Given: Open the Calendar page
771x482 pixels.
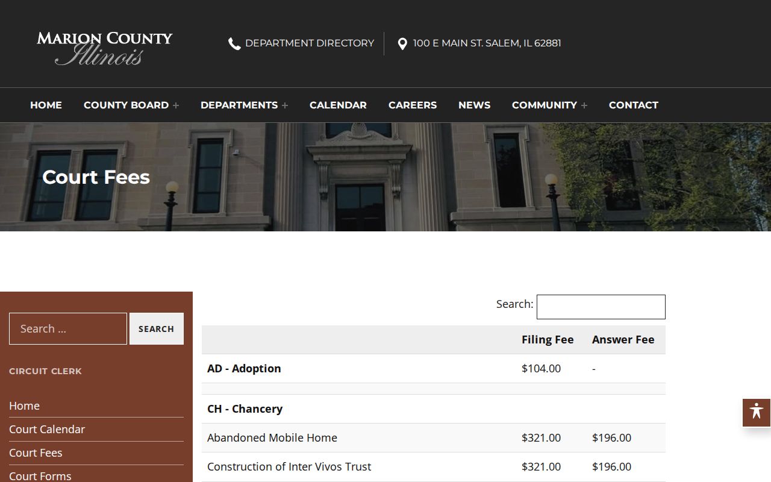Looking at the screenshot, I should click(338, 105).
